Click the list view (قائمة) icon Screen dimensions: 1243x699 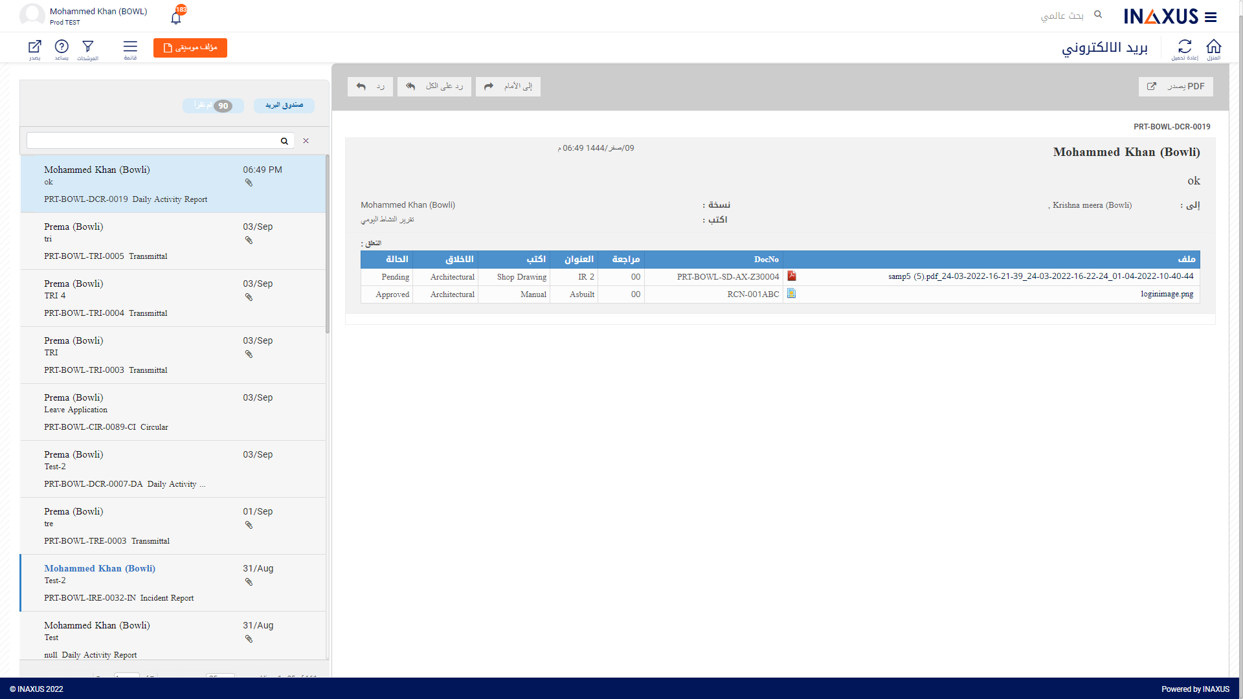tap(129, 48)
